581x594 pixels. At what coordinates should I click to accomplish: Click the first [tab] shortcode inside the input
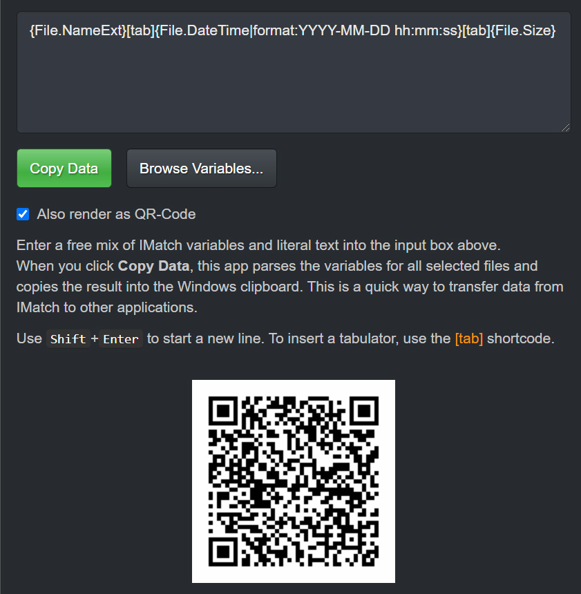(141, 30)
